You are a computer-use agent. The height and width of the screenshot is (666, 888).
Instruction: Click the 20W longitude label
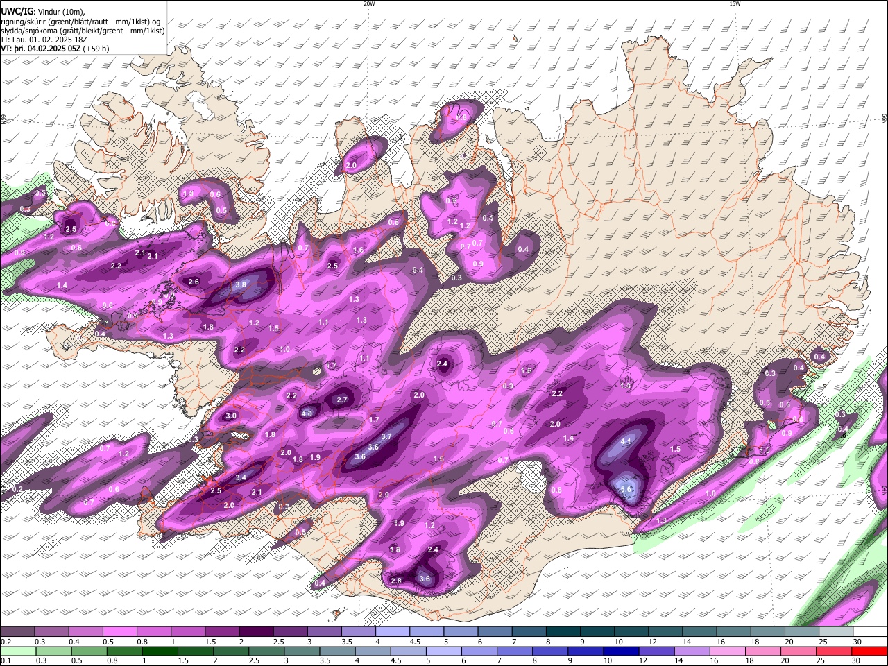coord(369,3)
